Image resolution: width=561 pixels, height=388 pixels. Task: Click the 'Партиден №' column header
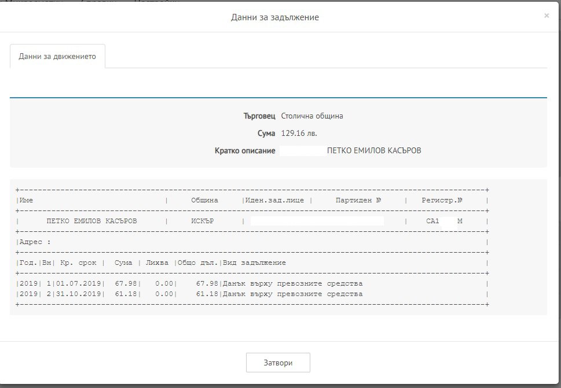tap(358, 200)
